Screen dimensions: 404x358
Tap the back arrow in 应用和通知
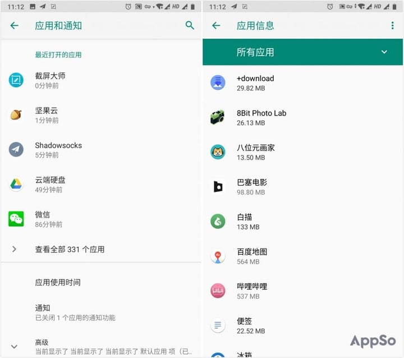pos(15,25)
